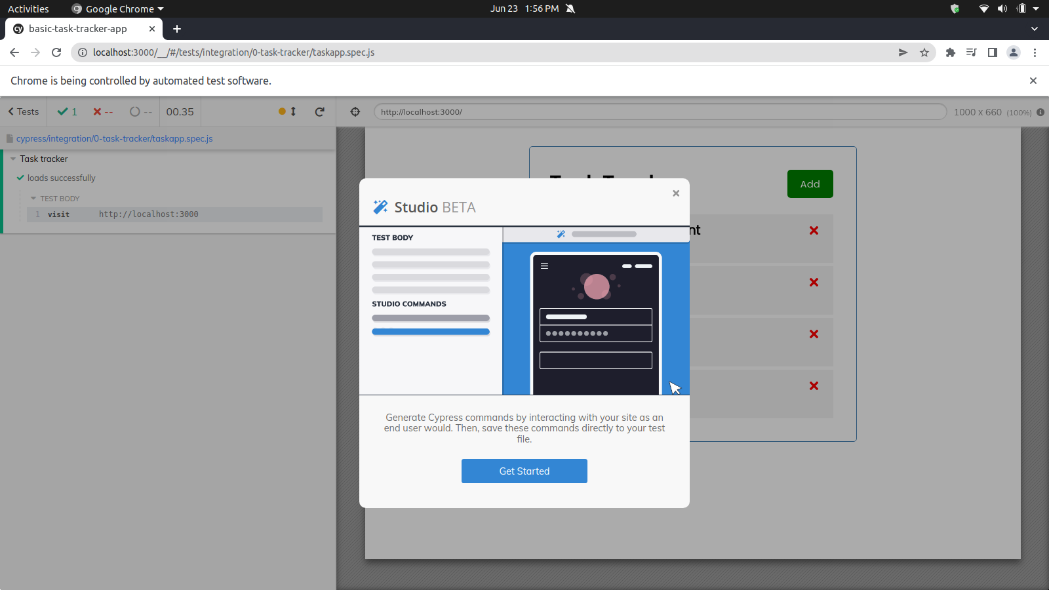1049x590 pixels.
Task: Delete the fourth task with red X
Action: [814, 385]
